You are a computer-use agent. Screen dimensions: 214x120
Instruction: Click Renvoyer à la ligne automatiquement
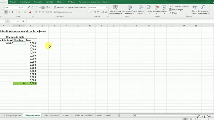[70, 7]
